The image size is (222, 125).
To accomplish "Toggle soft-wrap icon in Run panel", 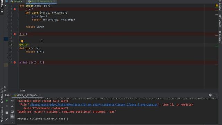I will tap(12, 111).
